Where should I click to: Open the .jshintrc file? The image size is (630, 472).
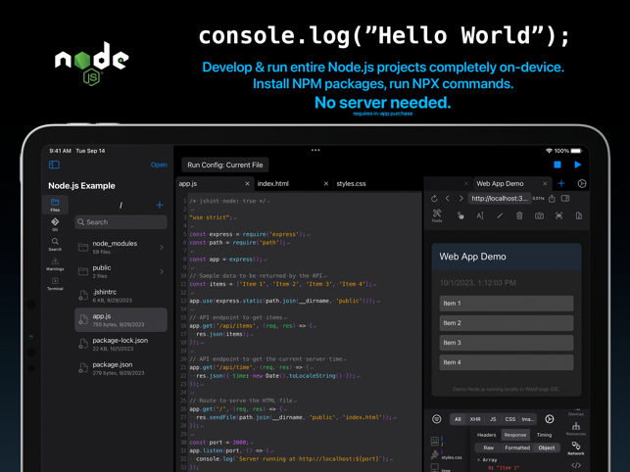(x=121, y=296)
